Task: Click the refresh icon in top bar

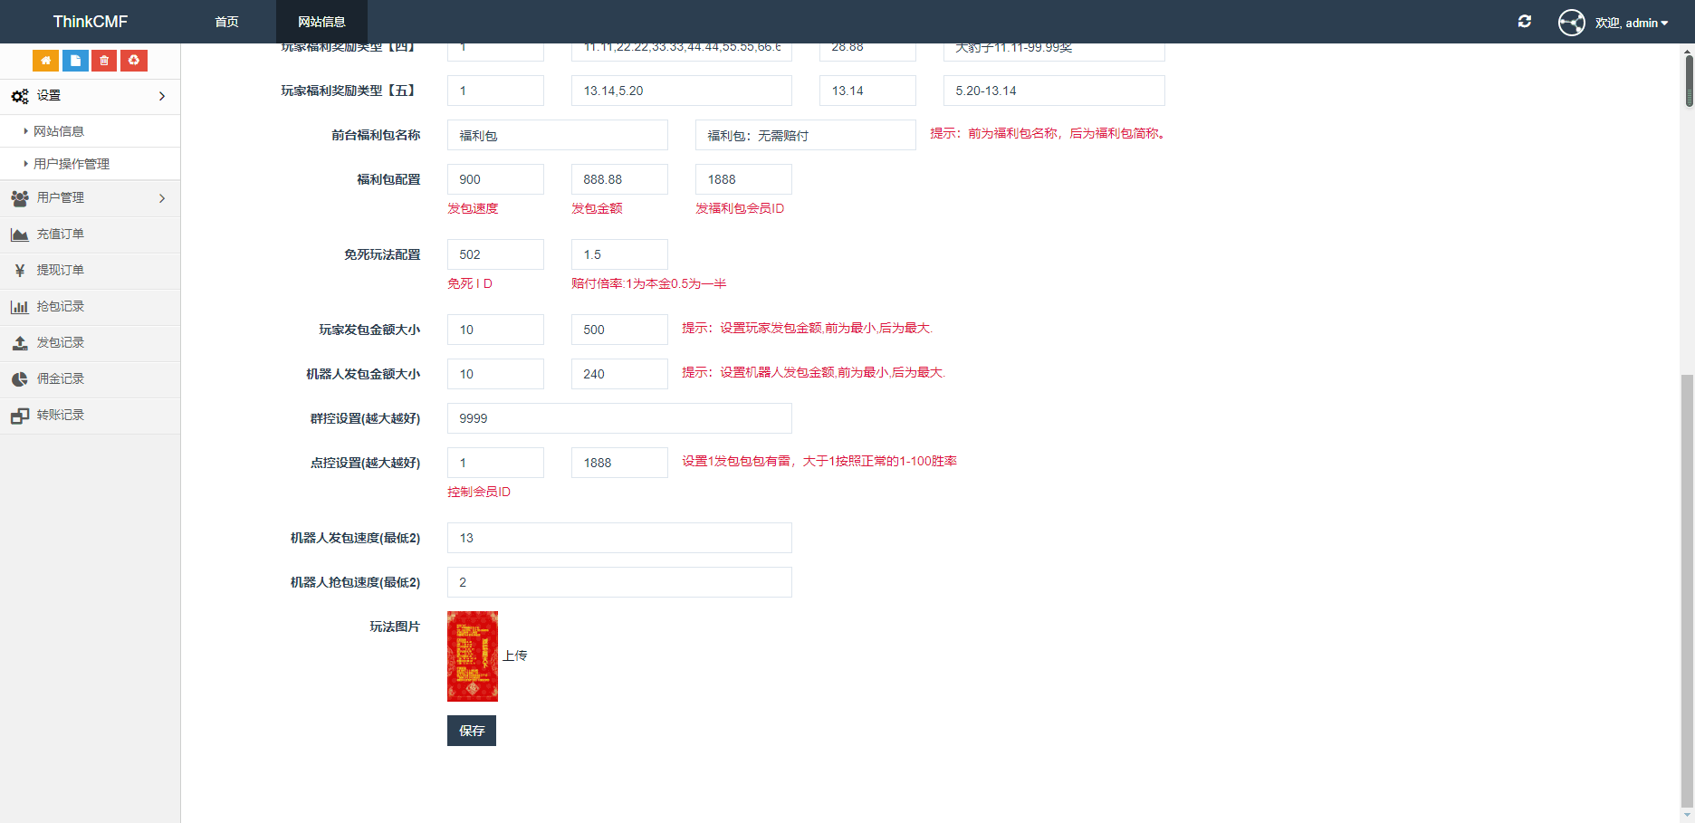Action: coord(1525,22)
